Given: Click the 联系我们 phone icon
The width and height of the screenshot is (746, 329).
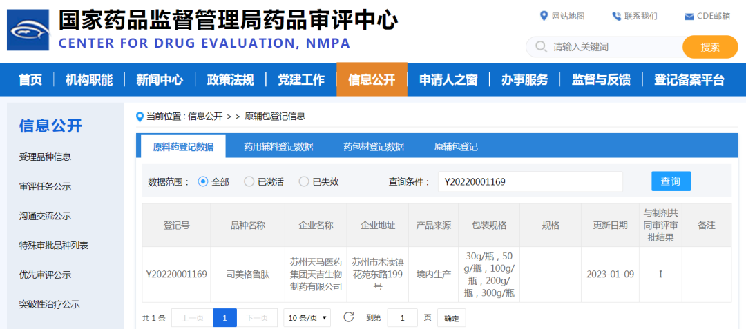Looking at the screenshot, I should 616,16.
